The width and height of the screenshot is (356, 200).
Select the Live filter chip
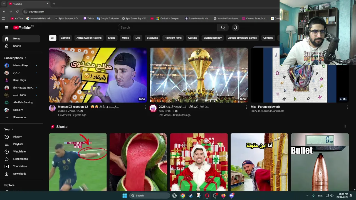click(138, 38)
